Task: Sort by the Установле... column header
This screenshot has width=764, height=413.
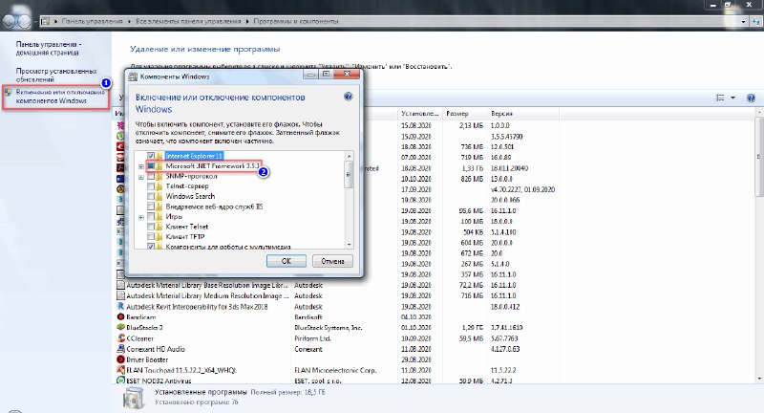Action: pyautogui.click(x=419, y=114)
